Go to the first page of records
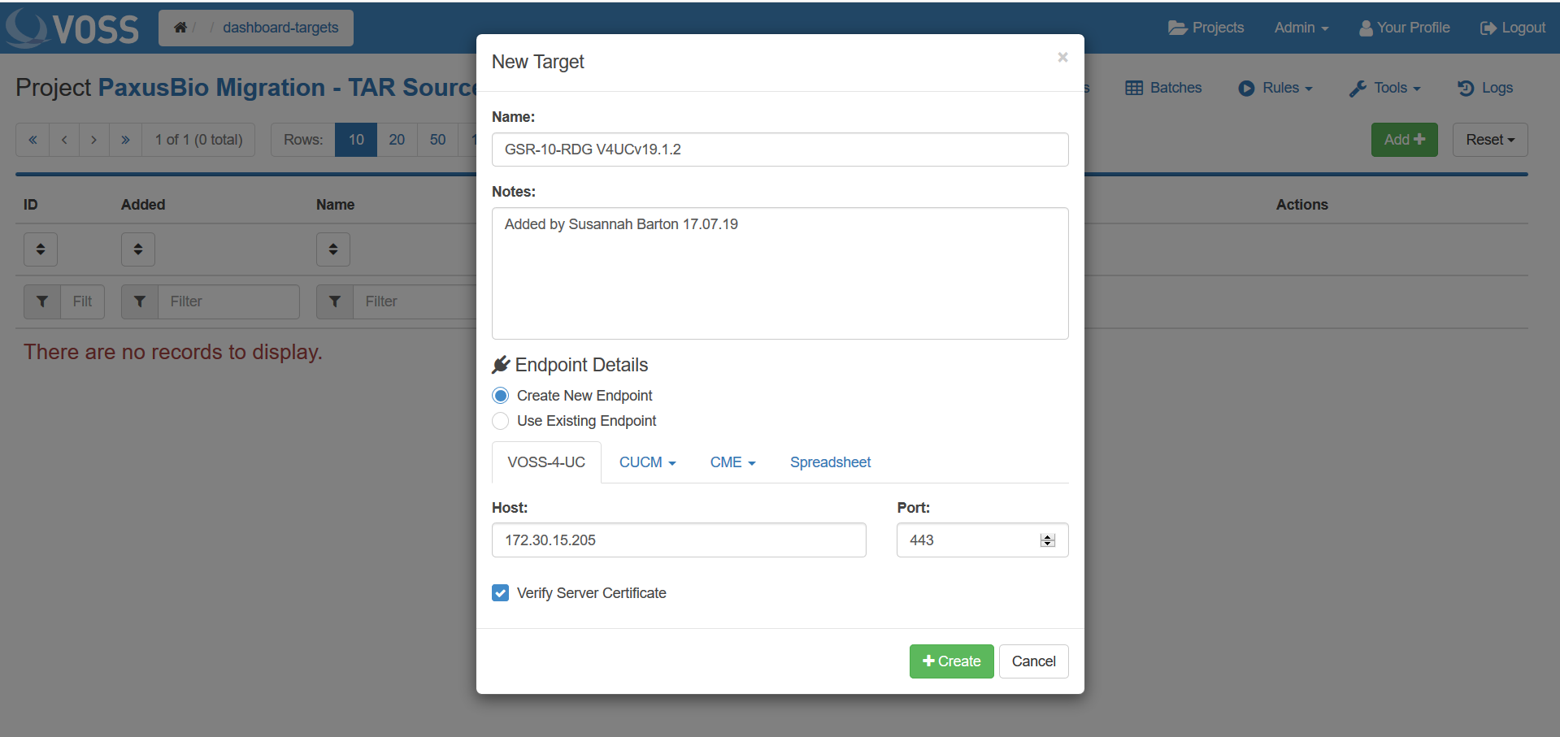This screenshot has height=737, width=1560. (33, 140)
